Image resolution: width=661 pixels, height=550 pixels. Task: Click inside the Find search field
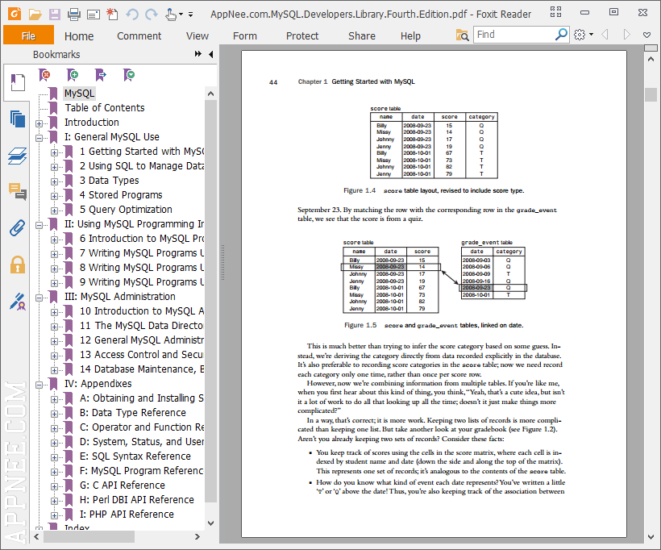515,35
